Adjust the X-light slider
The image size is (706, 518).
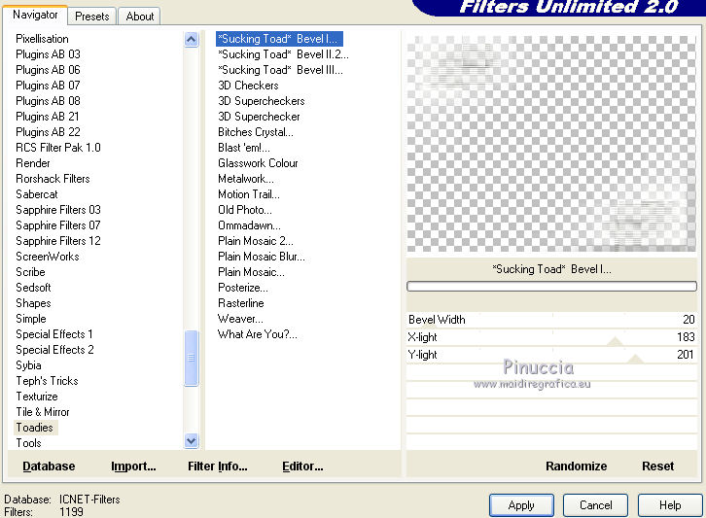(x=551, y=337)
